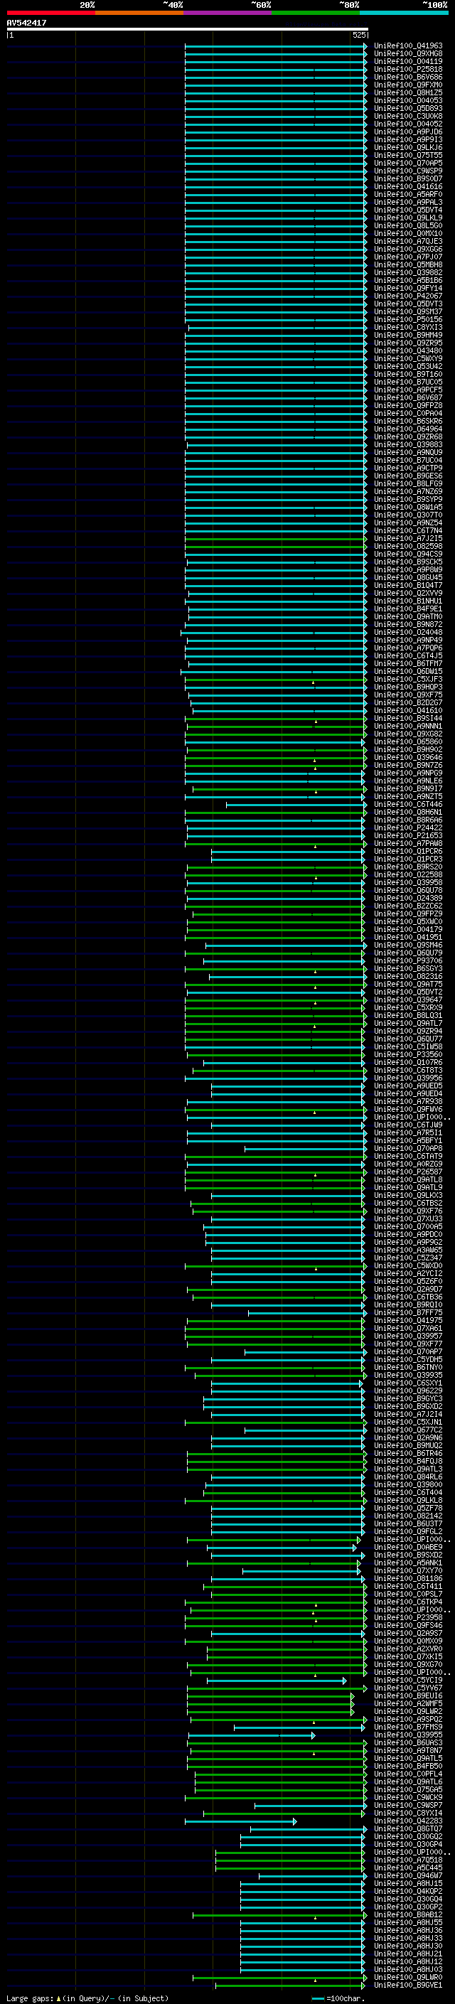This screenshot has width=455, height=2004.
Task: Select the UniRef100_Q9FPZ9 label
Action: 408,914
